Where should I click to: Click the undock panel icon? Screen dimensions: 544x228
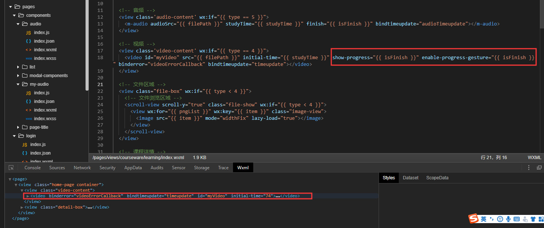(x=539, y=168)
